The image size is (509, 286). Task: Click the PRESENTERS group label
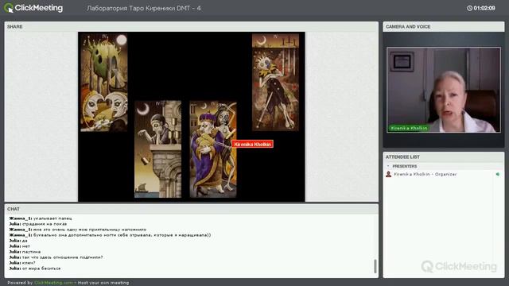[x=405, y=166]
